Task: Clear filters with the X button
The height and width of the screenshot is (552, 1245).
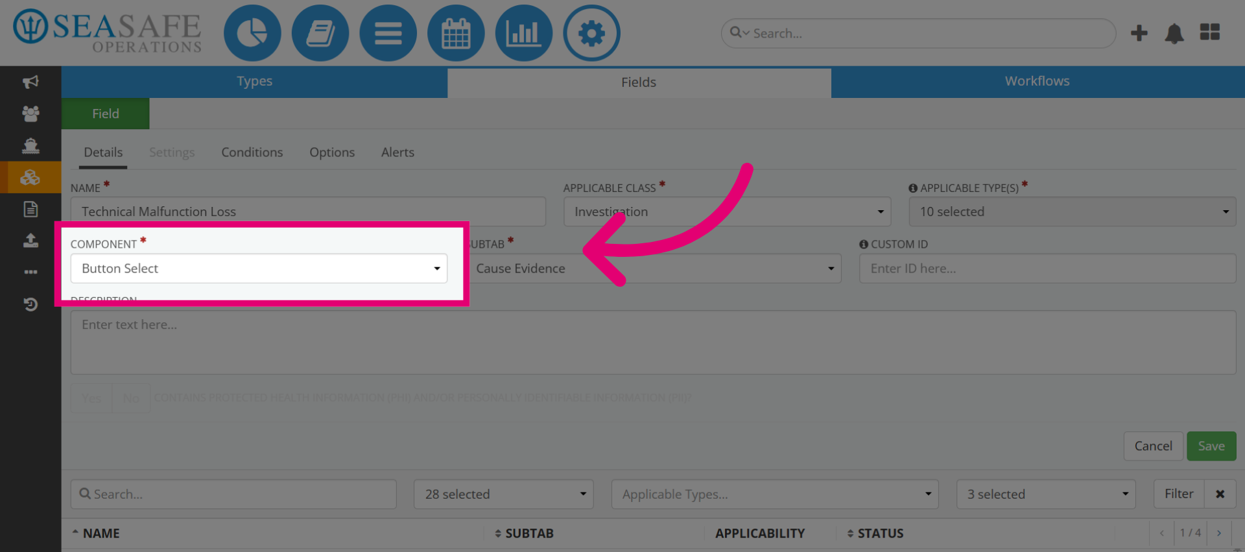Action: pos(1220,494)
